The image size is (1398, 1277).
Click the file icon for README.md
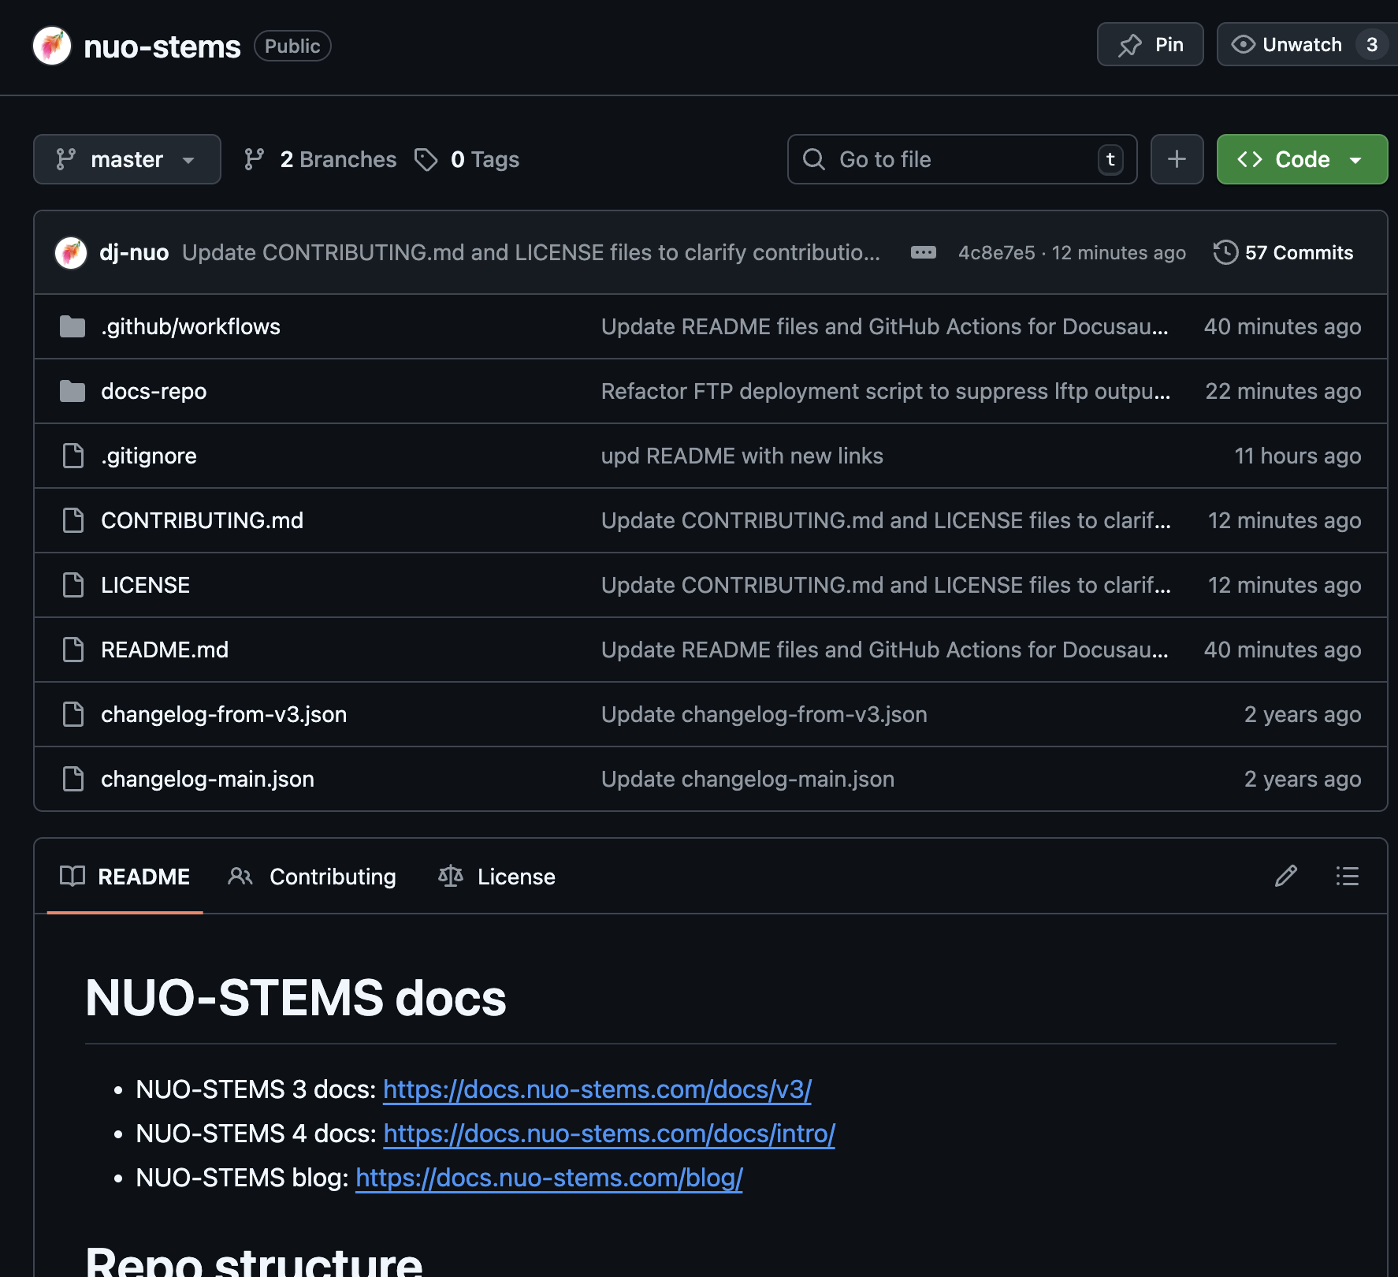click(x=73, y=650)
